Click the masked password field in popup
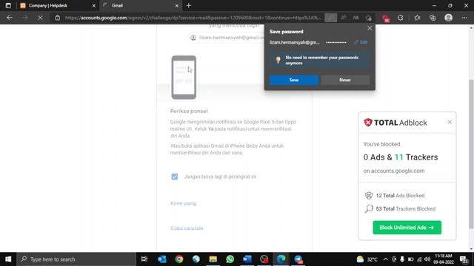 (336, 42)
